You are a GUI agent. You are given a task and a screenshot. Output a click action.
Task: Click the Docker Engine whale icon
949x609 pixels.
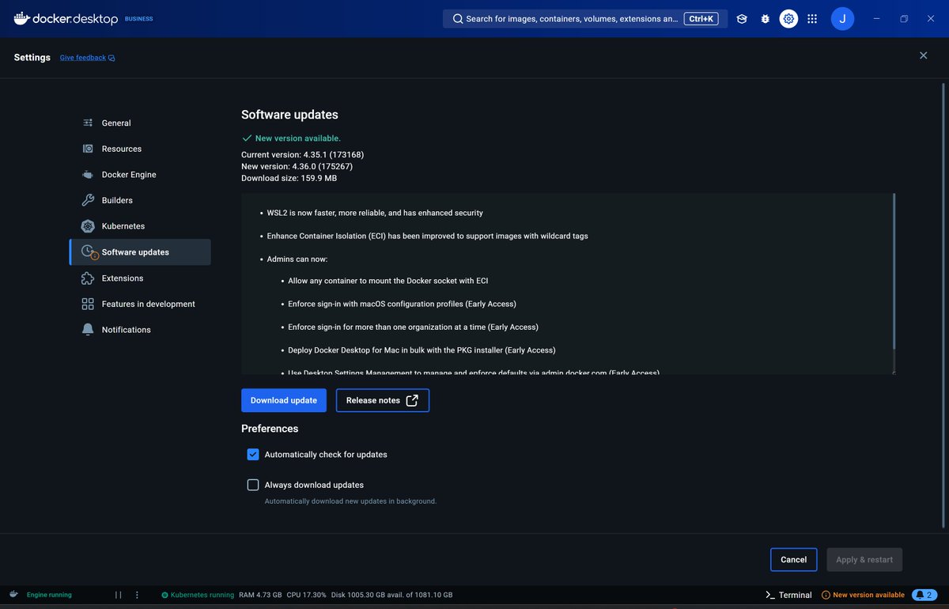tap(88, 175)
